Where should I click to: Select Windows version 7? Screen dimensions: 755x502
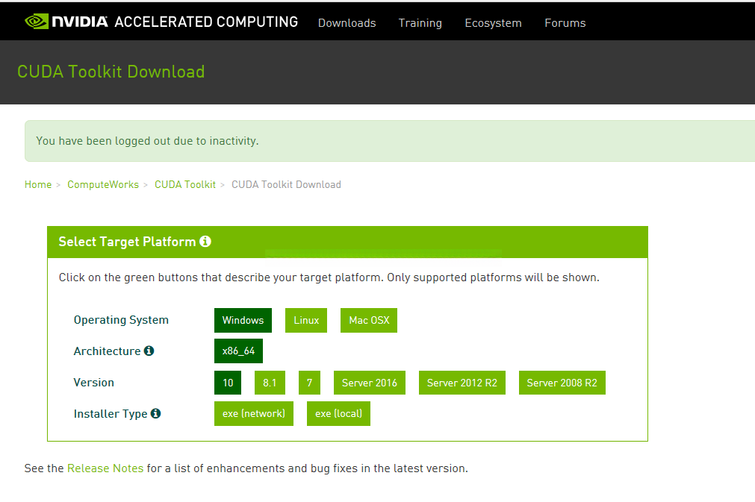310,383
